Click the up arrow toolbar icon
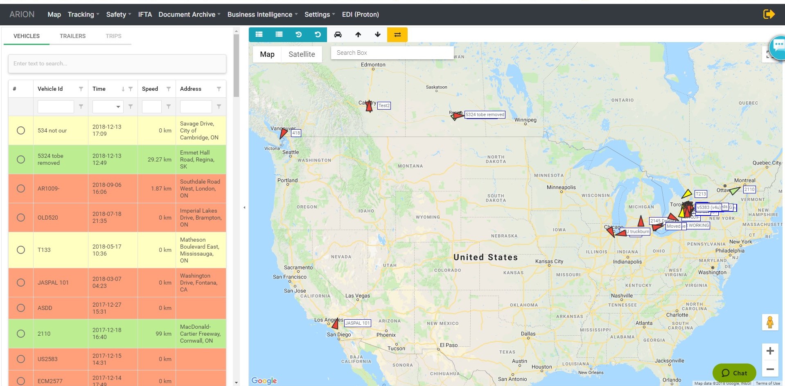The height and width of the screenshot is (386, 785). pos(358,34)
